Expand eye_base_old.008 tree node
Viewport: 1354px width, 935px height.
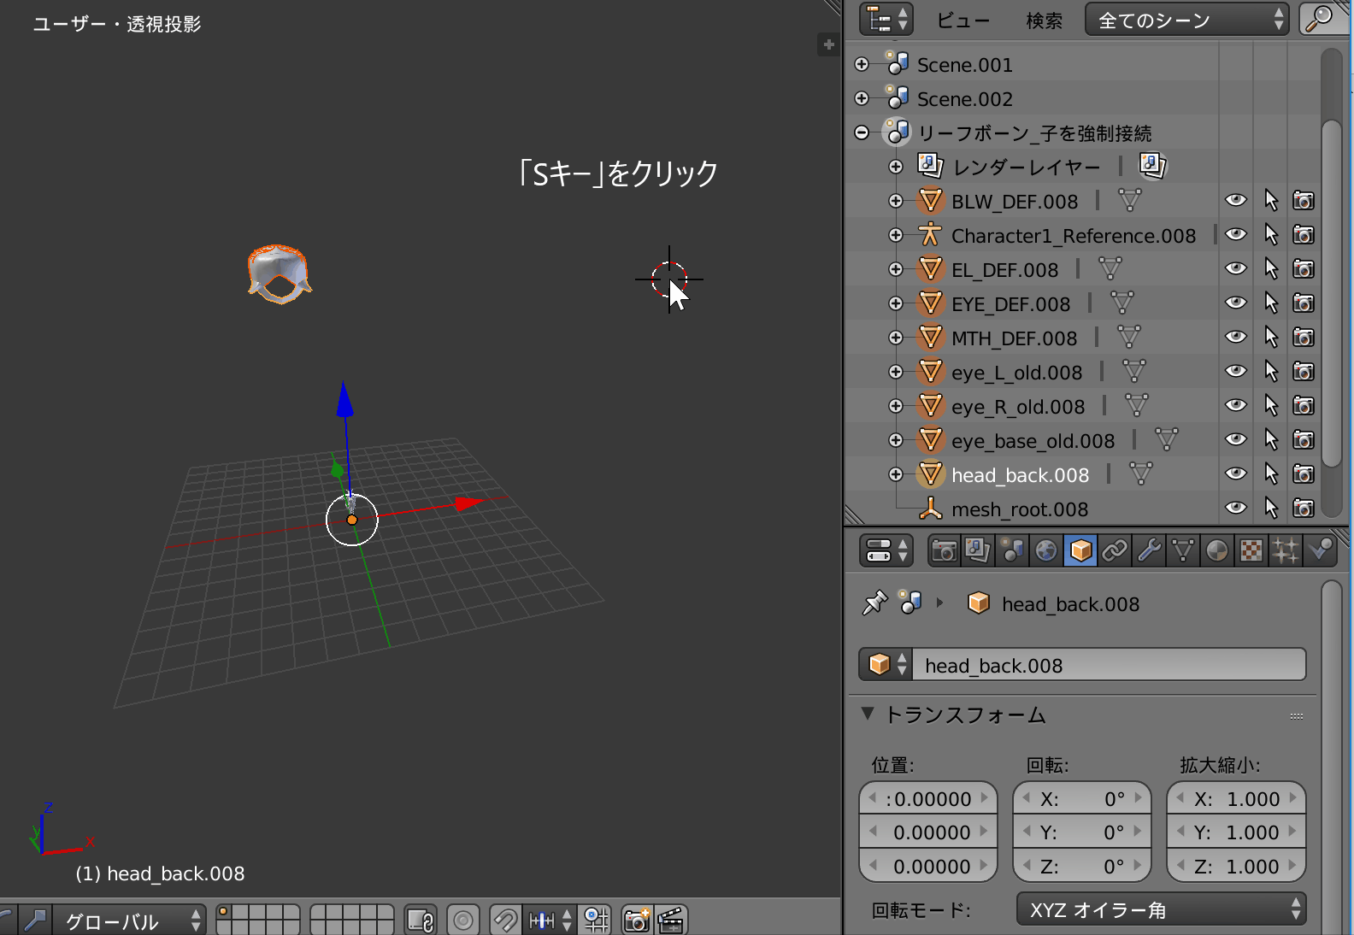896,440
